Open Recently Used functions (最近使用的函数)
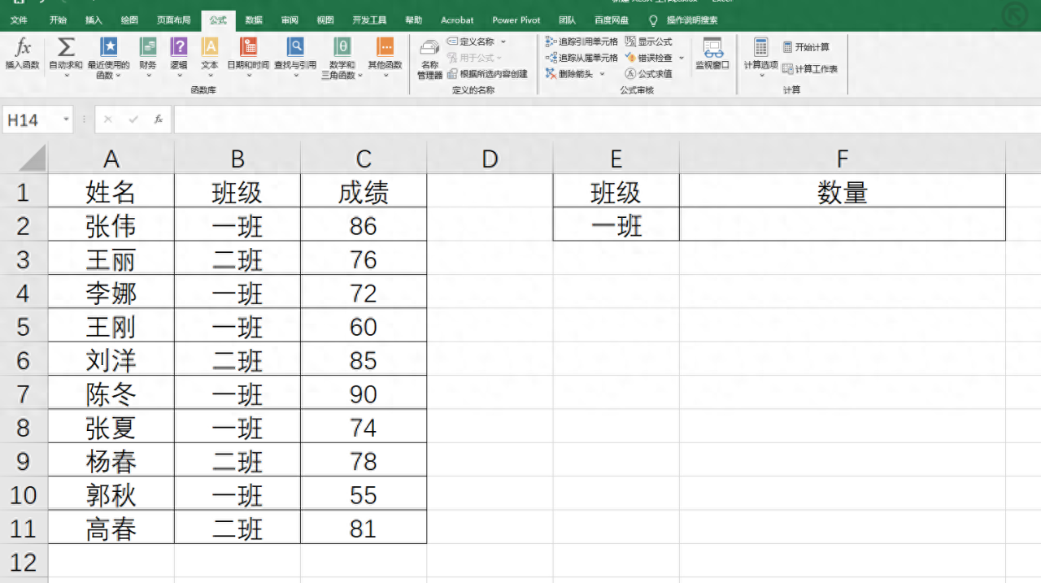 point(108,57)
